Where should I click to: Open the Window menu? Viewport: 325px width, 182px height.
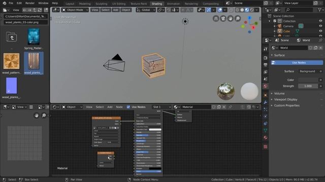coord(43,3)
